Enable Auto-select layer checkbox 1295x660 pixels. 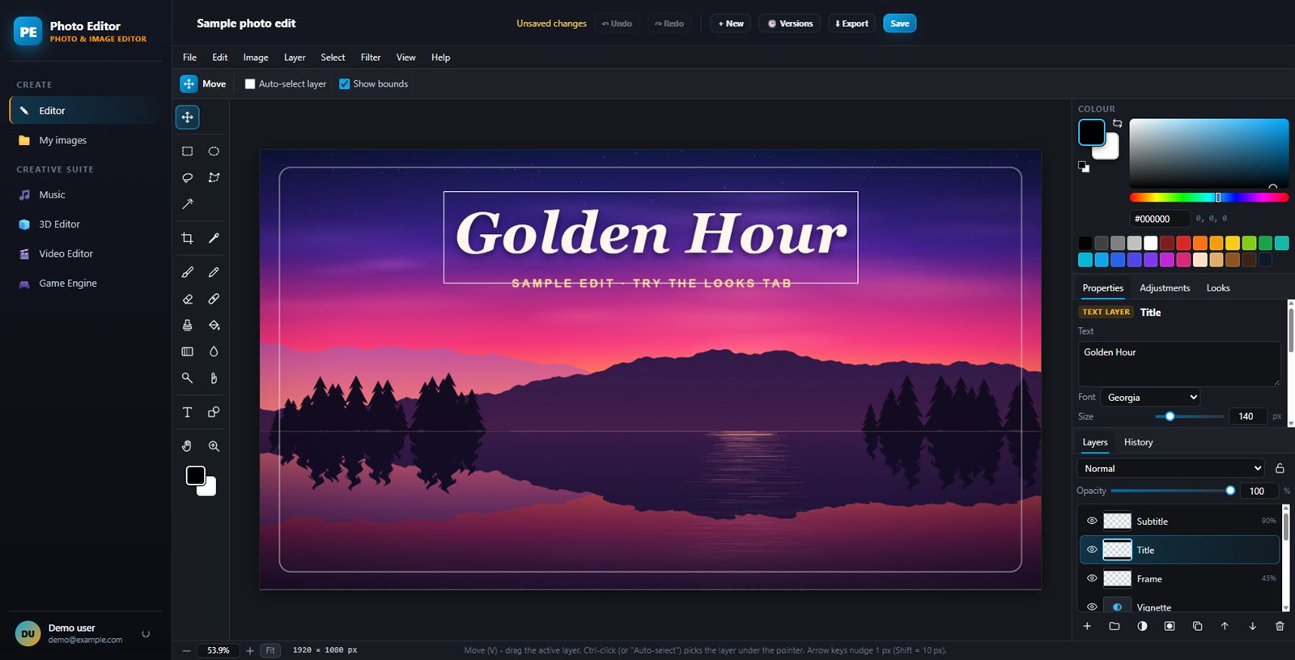point(250,84)
